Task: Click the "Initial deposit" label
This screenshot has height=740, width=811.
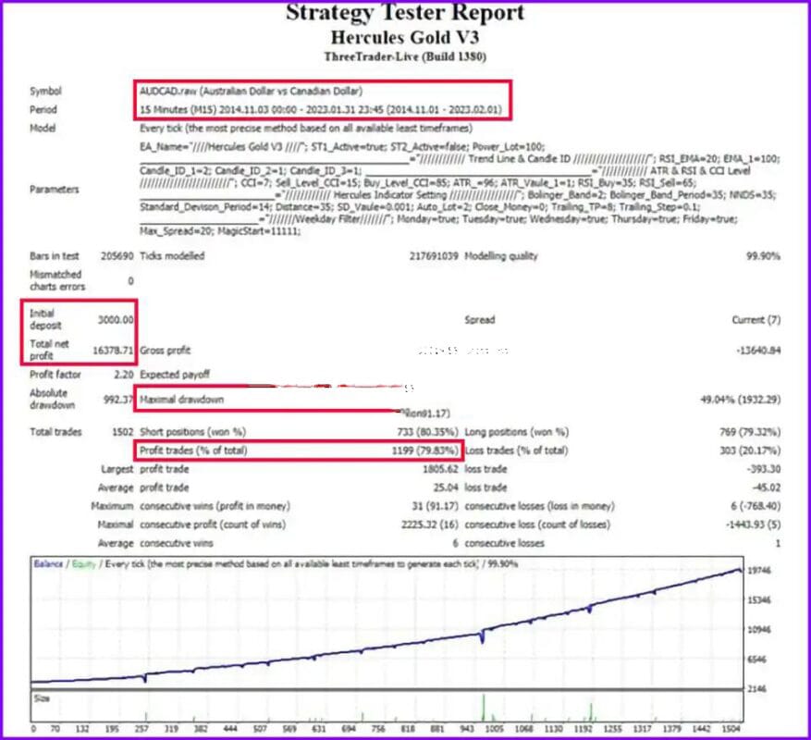Action: click(45, 319)
